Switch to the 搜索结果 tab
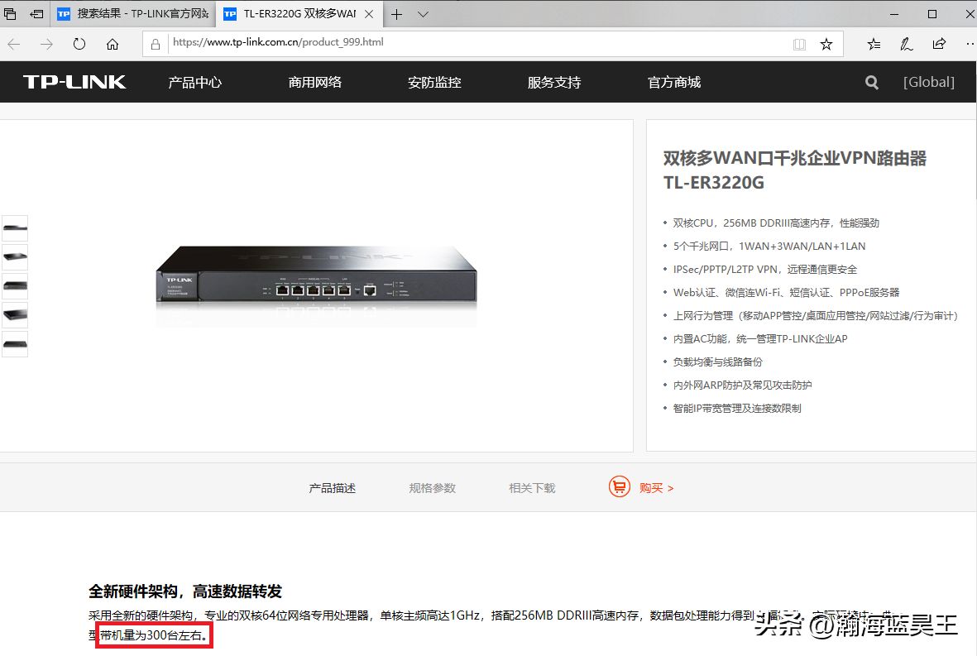This screenshot has height=656, width=977. (133, 14)
